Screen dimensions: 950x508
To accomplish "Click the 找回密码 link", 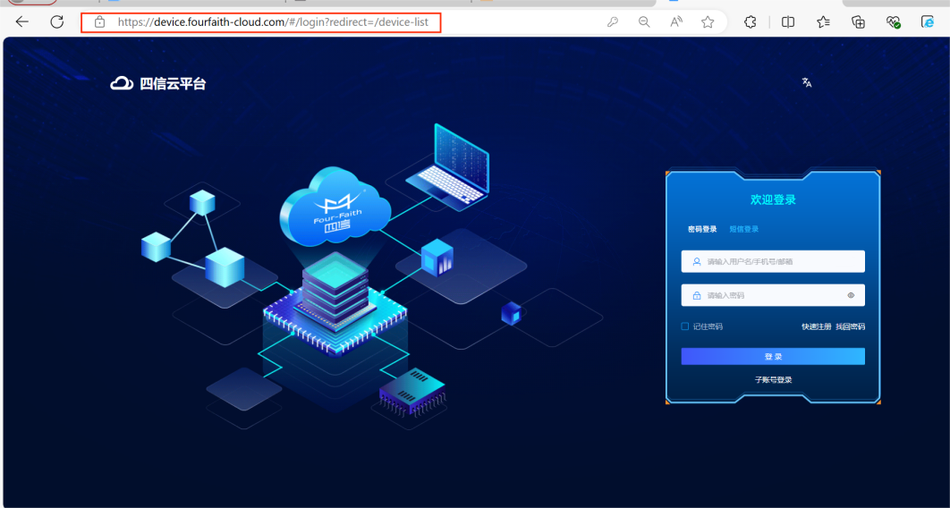I will (x=850, y=326).
